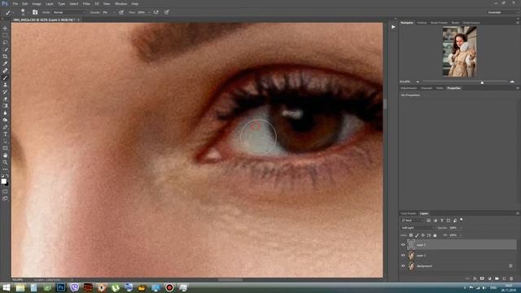
Task: Select the Brush tool in the toolbox
Action: point(5,77)
